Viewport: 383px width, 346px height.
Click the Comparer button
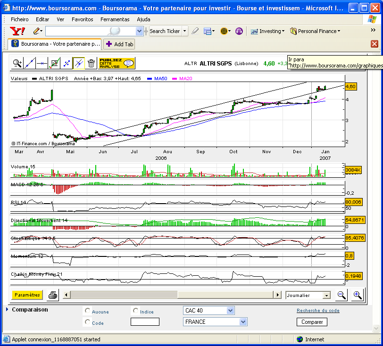[x=312, y=322]
